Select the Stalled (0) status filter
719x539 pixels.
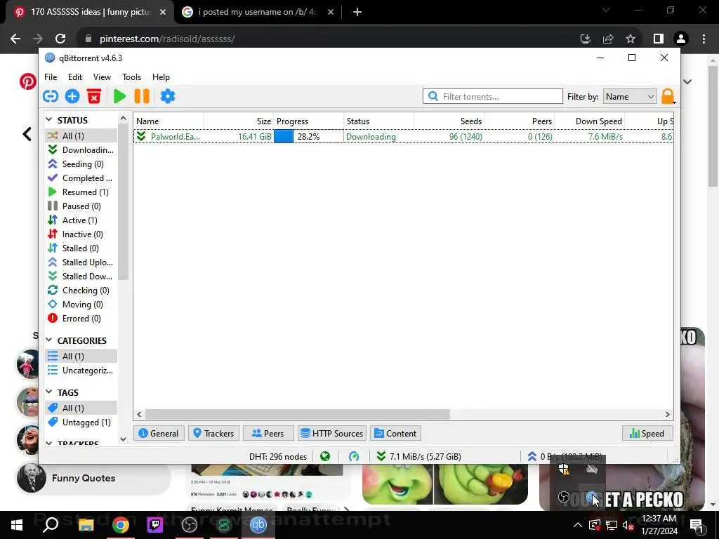coord(81,248)
